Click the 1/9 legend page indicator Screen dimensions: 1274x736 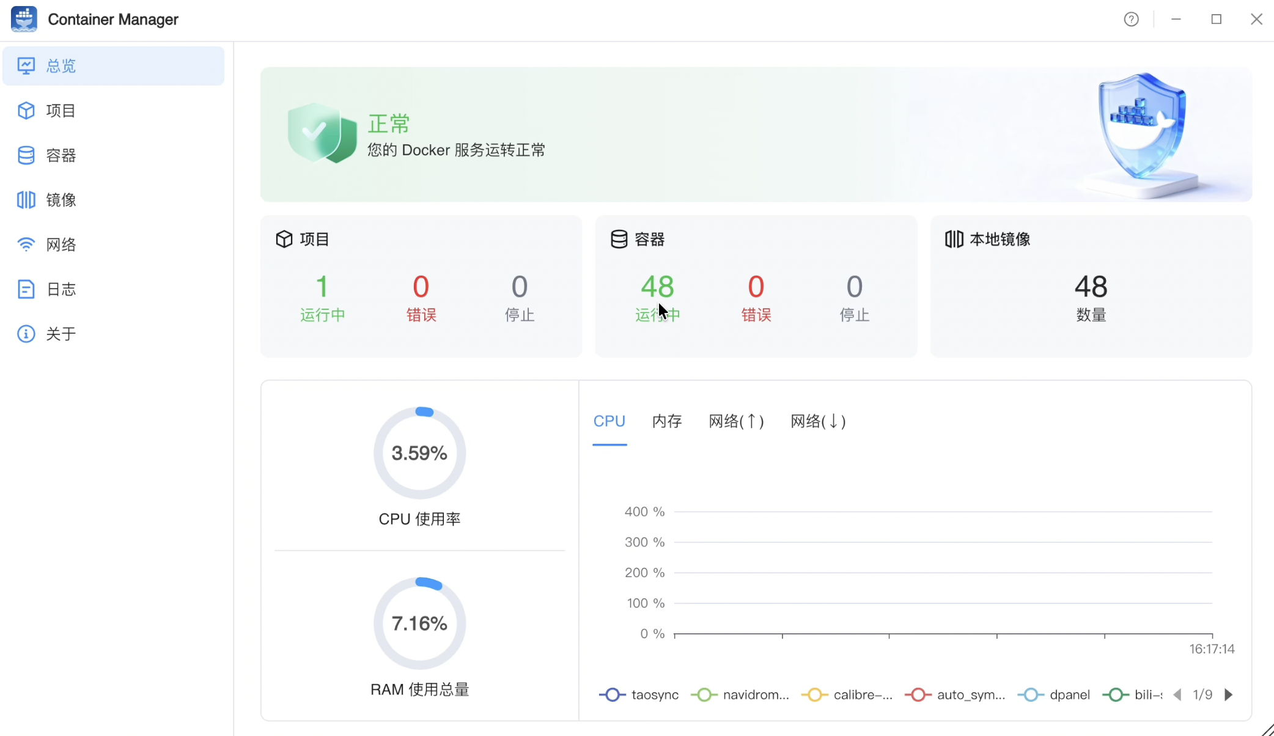click(x=1202, y=695)
